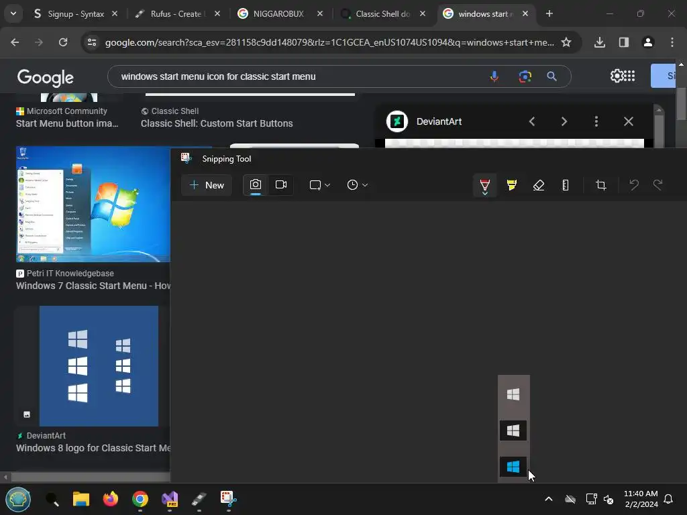Toggle the ruler tool in Snipping Tool
The height and width of the screenshot is (515, 687).
[565, 185]
